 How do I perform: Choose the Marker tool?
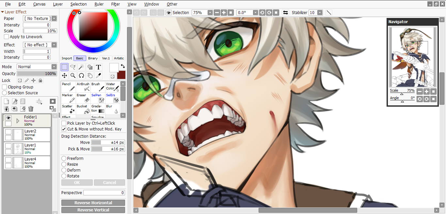pos(68,98)
